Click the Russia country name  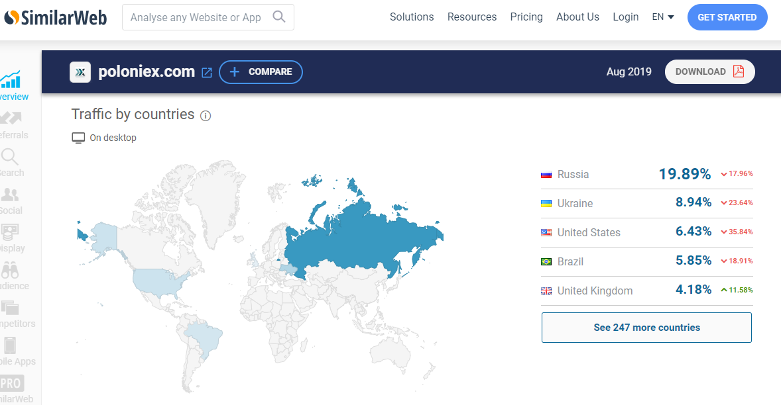(573, 175)
